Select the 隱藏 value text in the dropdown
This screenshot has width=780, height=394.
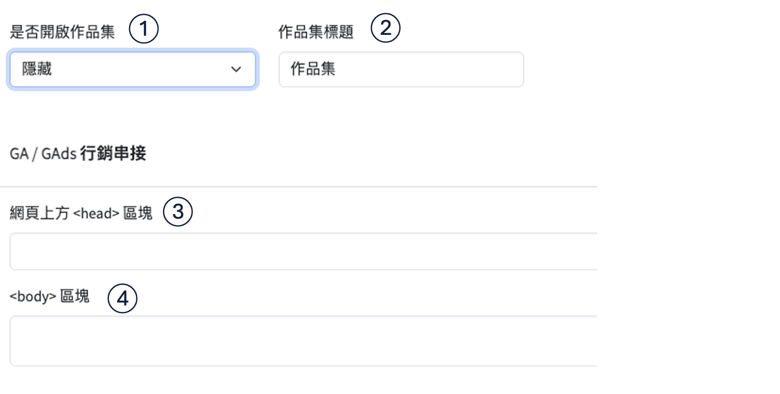[x=37, y=69]
